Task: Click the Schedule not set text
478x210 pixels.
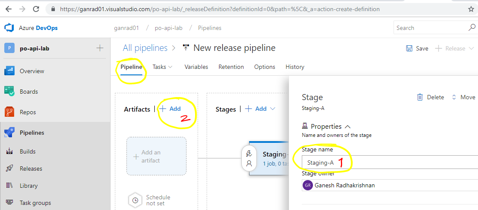Action: (158, 200)
